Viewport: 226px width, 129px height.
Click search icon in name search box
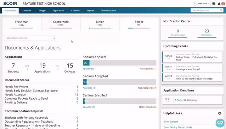coord(221,10)
